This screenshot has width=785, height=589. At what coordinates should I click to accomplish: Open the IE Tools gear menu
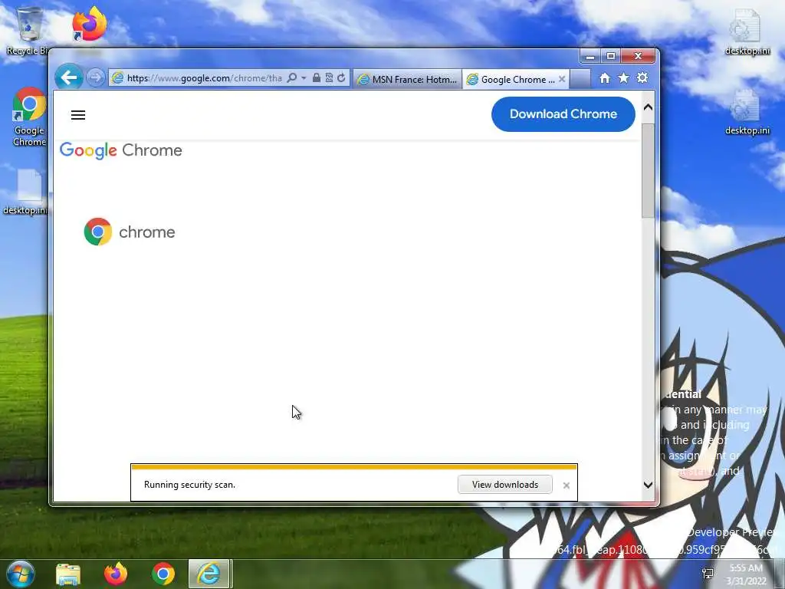(642, 78)
